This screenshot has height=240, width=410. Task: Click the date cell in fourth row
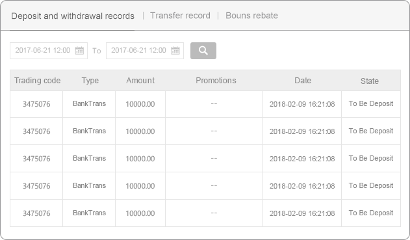pos(302,186)
